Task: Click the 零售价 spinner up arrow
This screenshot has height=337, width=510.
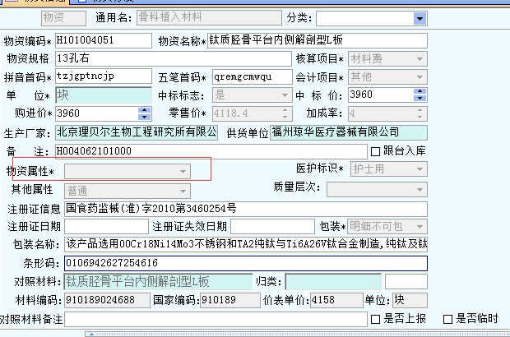Action: pyautogui.click(x=285, y=110)
